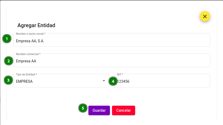This screenshot has width=223, height=125.
Task: Click the Agregar Entidad heading
Action: 36,25
